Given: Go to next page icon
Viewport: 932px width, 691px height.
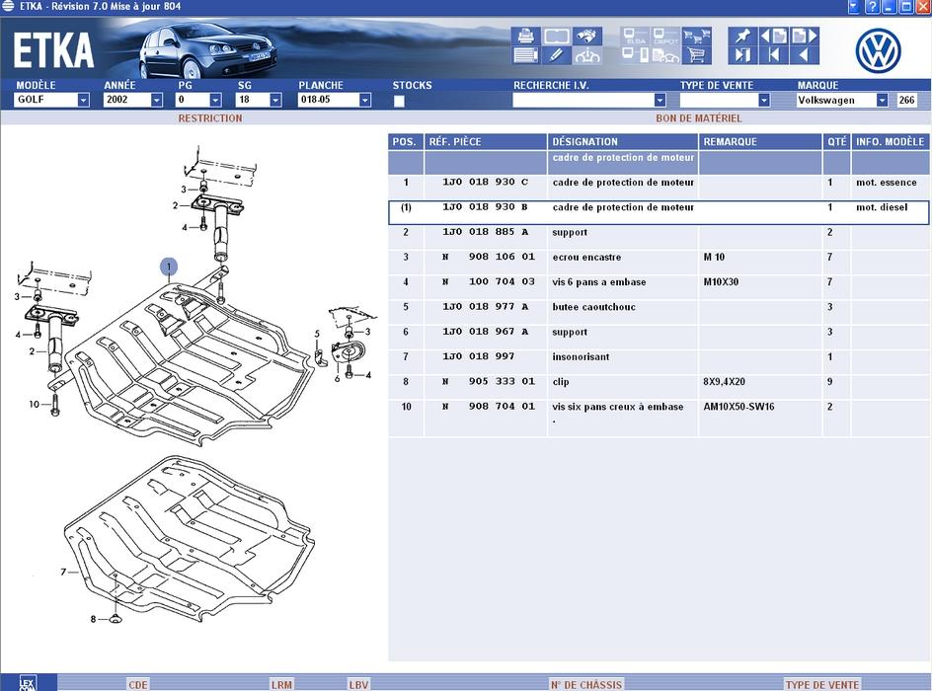Looking at the screenshot, I should 805,37.
